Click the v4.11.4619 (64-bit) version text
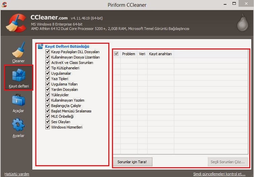 pos(87,18)
